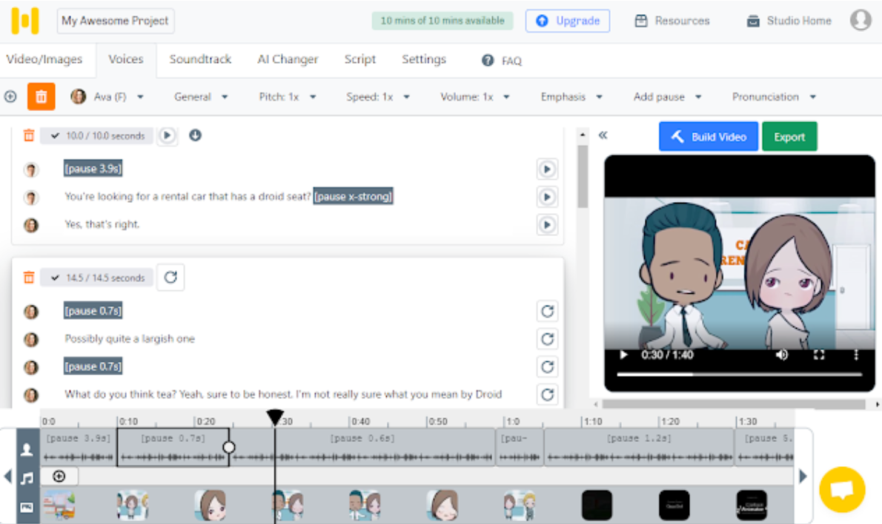Click the green Export button
This screenshot has height=524, width=882.
point(789,137)
